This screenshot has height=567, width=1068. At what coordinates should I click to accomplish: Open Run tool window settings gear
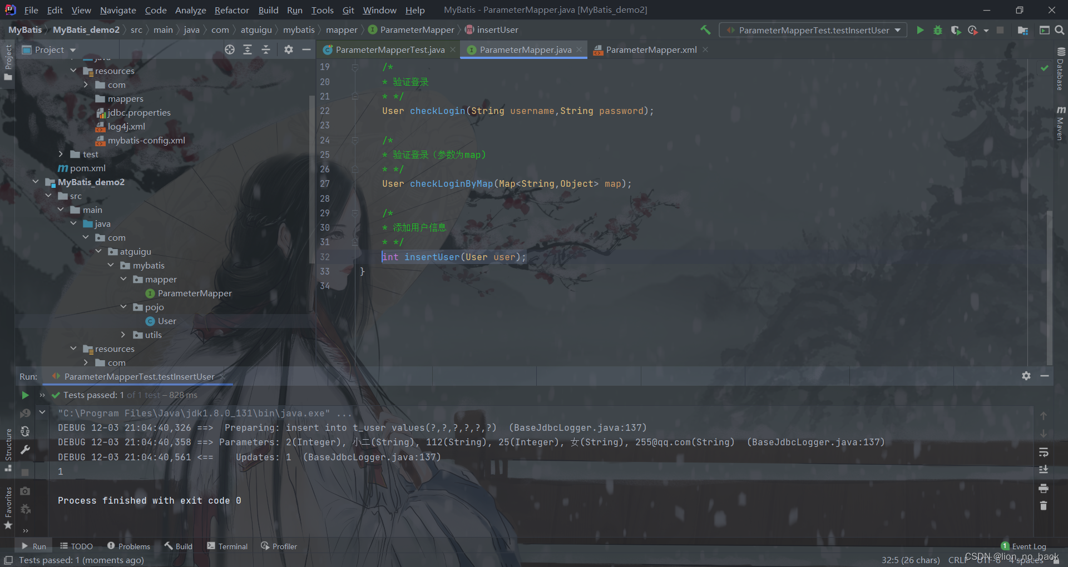click(1026, 376)
